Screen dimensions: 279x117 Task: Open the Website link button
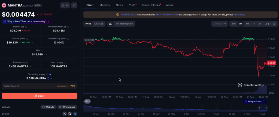pyautogui.click(x=48, y=107)
